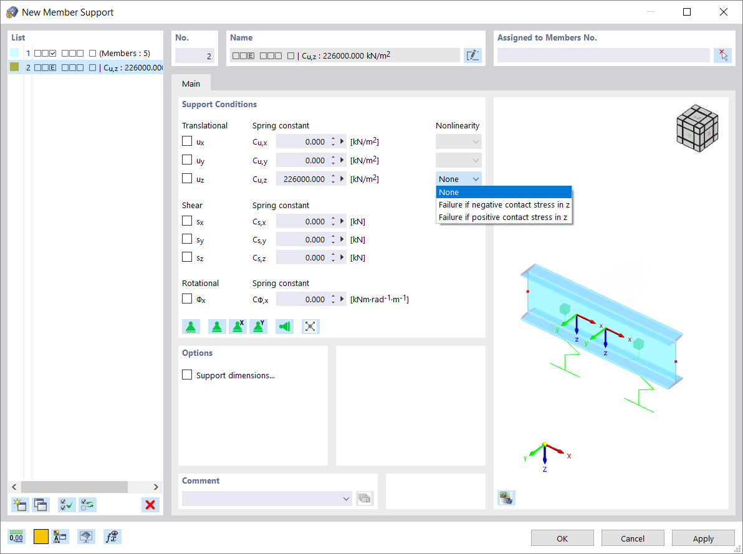
Task: Click the List horizontal scrollbar left arrow
Action: (x=14, y=487)
